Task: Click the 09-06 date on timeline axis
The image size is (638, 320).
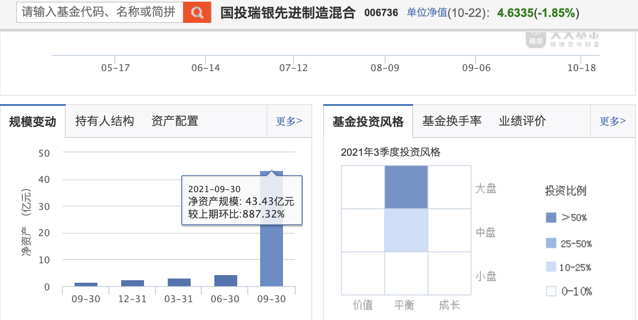Action: (x=476, y=68)
